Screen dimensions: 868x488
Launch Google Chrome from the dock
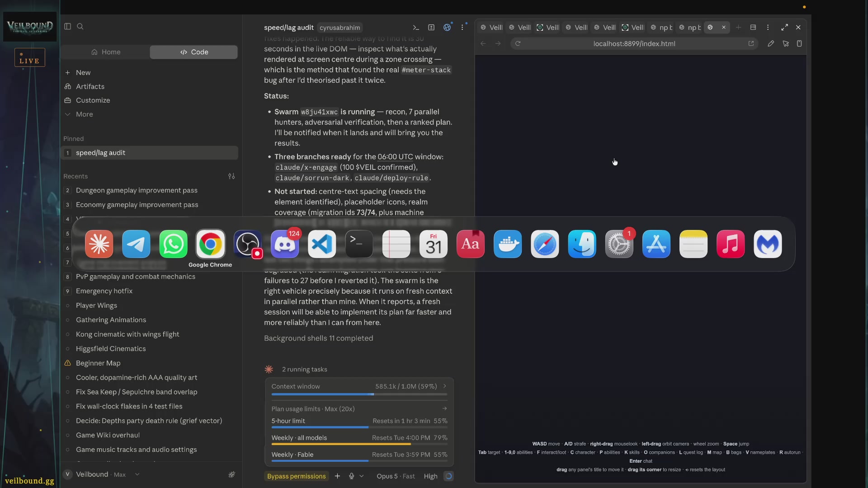(210, 244)
